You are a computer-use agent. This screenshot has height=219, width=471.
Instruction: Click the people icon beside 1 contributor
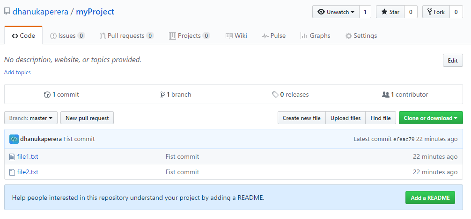[385, 95]
